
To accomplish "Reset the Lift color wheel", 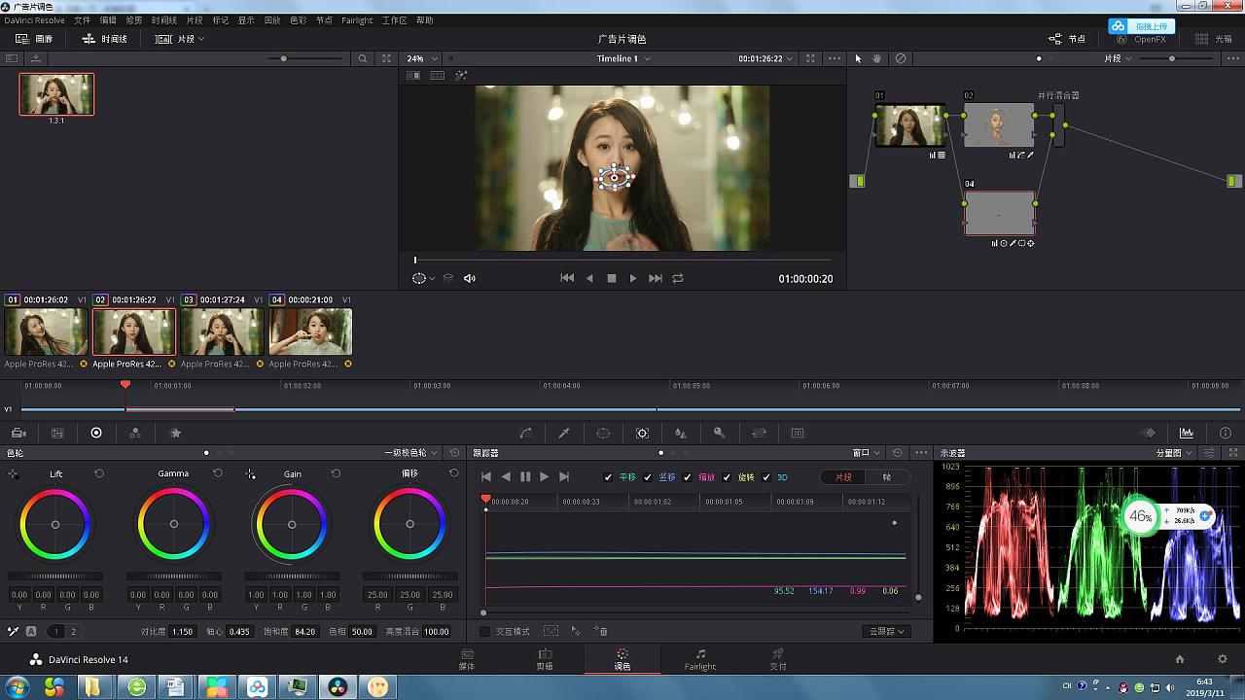I will coord(99,473).
